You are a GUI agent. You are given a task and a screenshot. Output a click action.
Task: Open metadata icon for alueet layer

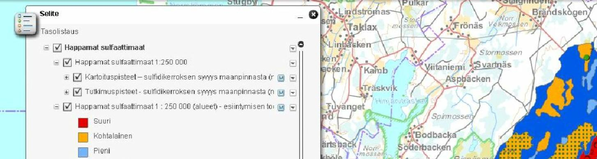(281, 108)
